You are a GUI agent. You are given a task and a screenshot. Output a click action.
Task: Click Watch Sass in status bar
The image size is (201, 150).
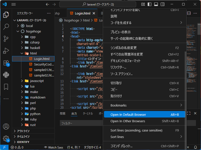(54, 147)
